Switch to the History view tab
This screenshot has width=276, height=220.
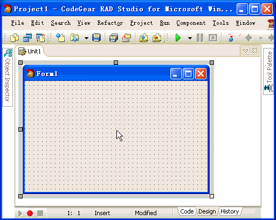tap(230, 211)
